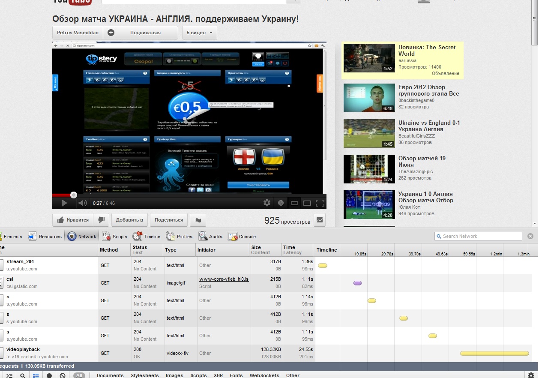Viewport: 539px width, 378px height.
Task: Subscribe via the Подписаться button
Action: (140, 33)
